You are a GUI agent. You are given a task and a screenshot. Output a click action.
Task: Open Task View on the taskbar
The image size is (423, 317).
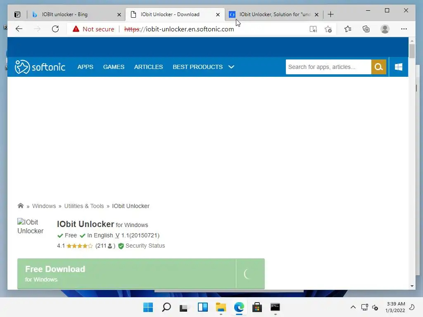pyautogui.click(x=184, y=307)
